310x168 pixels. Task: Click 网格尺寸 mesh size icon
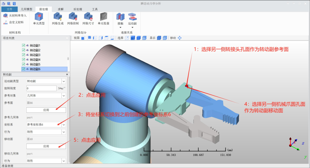(88, 17)
